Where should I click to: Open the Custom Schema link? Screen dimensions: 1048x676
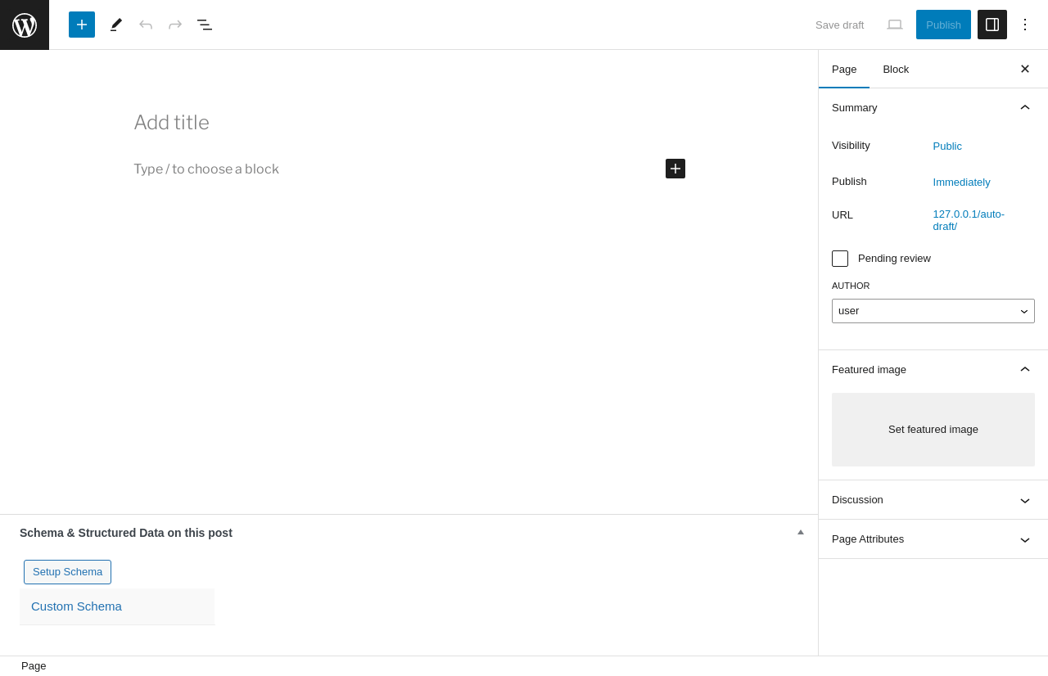pyautogui.click(x=76, y=606)
